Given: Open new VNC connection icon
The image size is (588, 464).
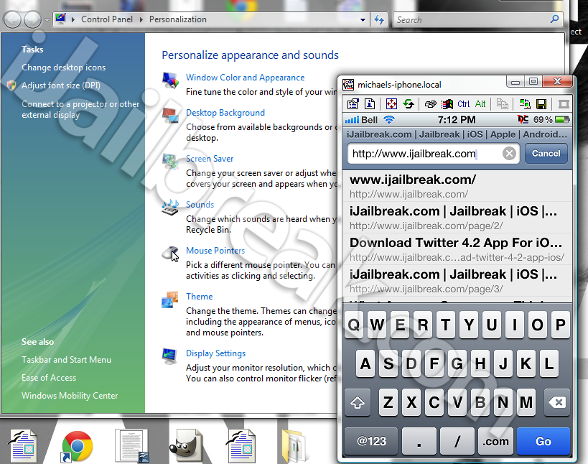Looking at the screenshot, I should [x=525, y=104].
